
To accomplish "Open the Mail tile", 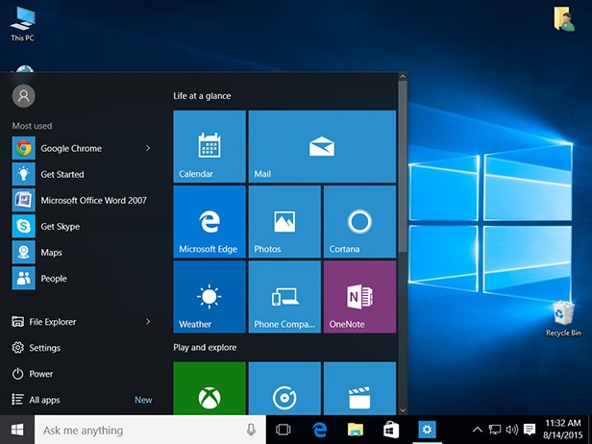I will point(321,146).
